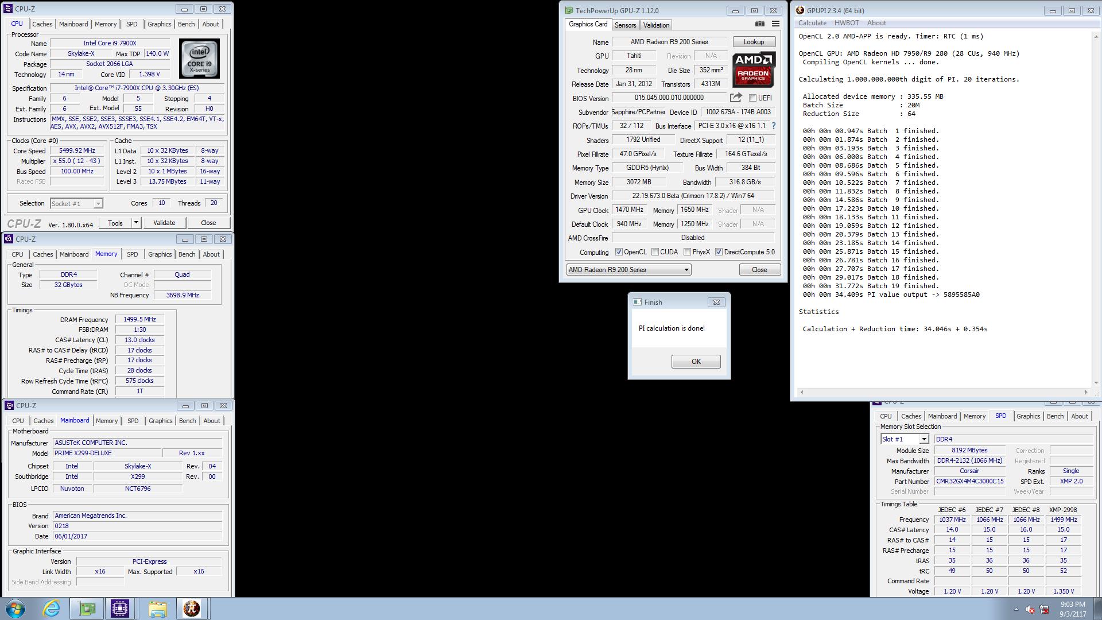Click the DRAM Frequency value 1499.5 MHz
The height and width of the screenshot is (620, 1102).
coord(139,320)
